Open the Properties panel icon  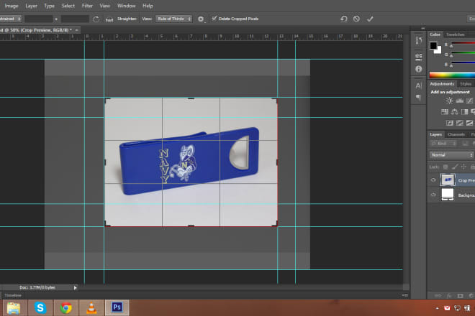point(419,56)
